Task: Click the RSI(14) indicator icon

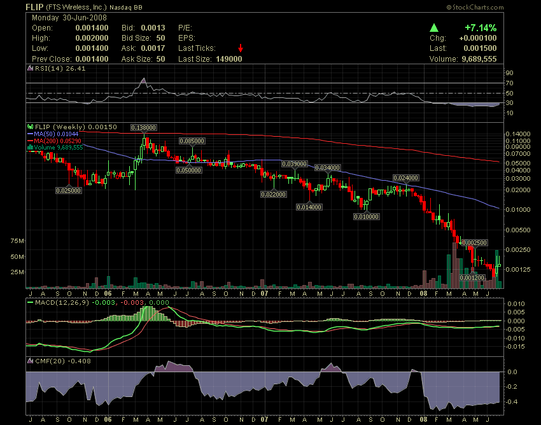Action: coord(31,68)
